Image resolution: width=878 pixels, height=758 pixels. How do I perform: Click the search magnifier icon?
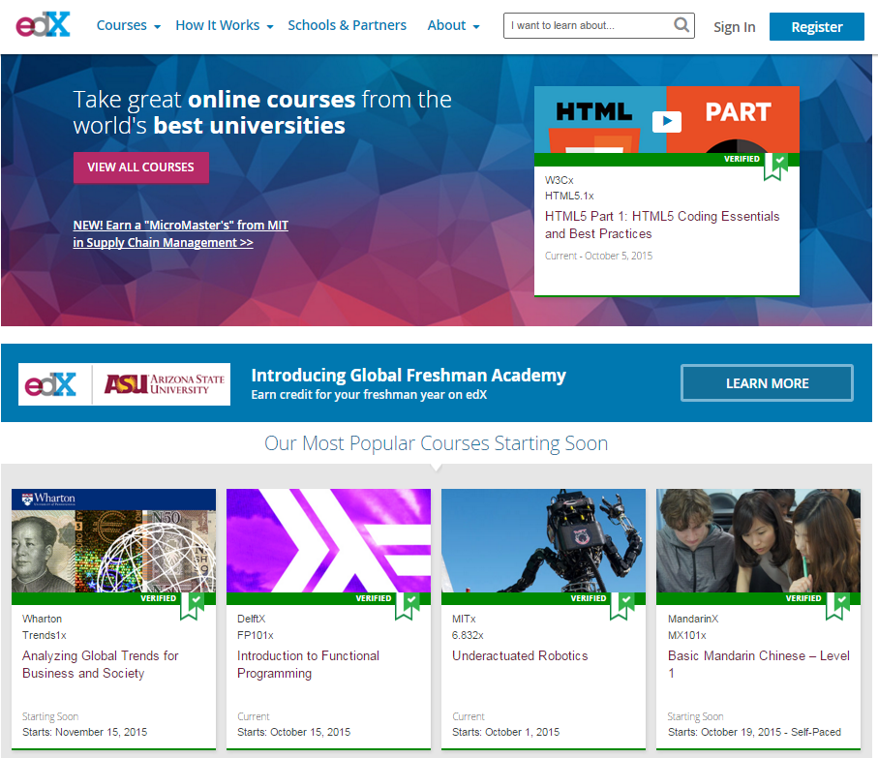coord(681,25)
